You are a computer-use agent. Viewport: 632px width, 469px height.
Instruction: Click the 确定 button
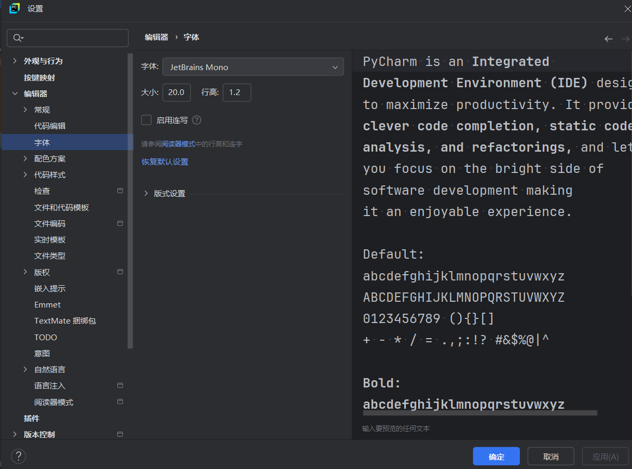[496, 457]
